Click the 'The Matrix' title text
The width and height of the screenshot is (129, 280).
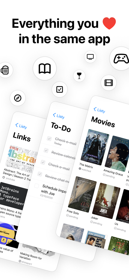(x=86, y=165)
